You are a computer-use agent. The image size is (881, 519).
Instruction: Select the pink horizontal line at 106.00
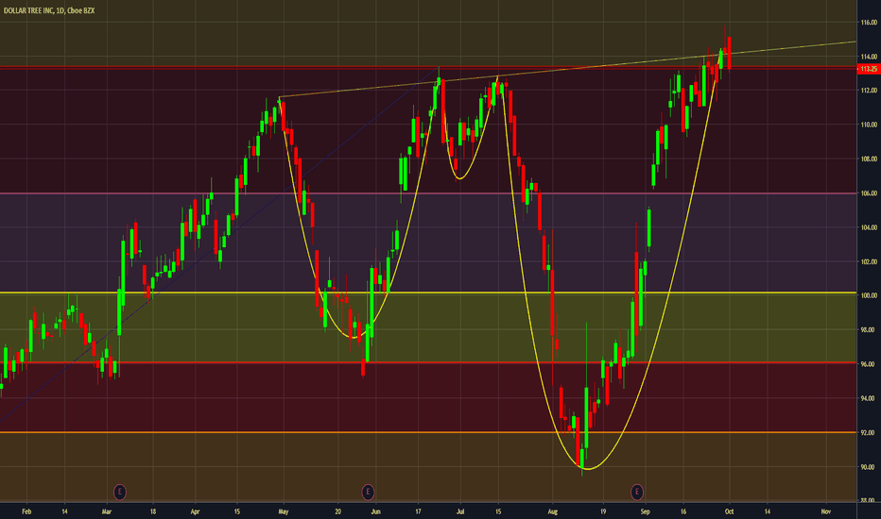tap(428, 193)
